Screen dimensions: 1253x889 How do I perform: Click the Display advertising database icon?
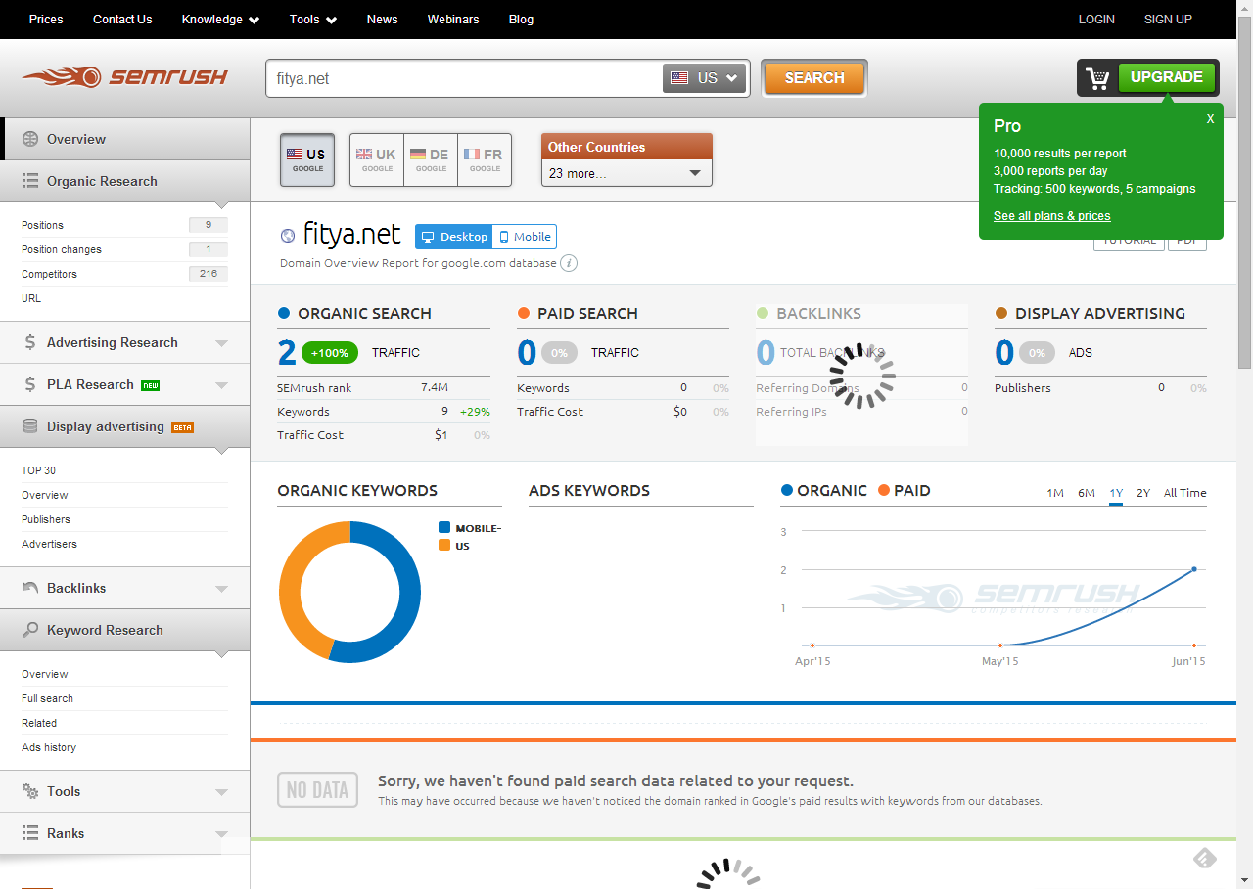(x=30, y=426)
